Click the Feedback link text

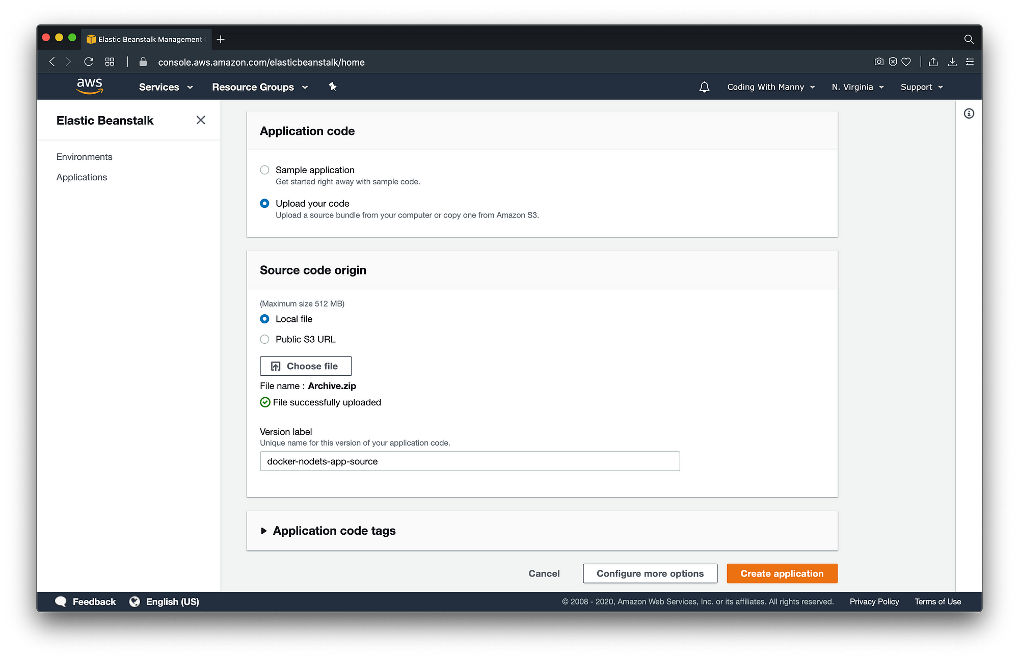pos(94,601)
